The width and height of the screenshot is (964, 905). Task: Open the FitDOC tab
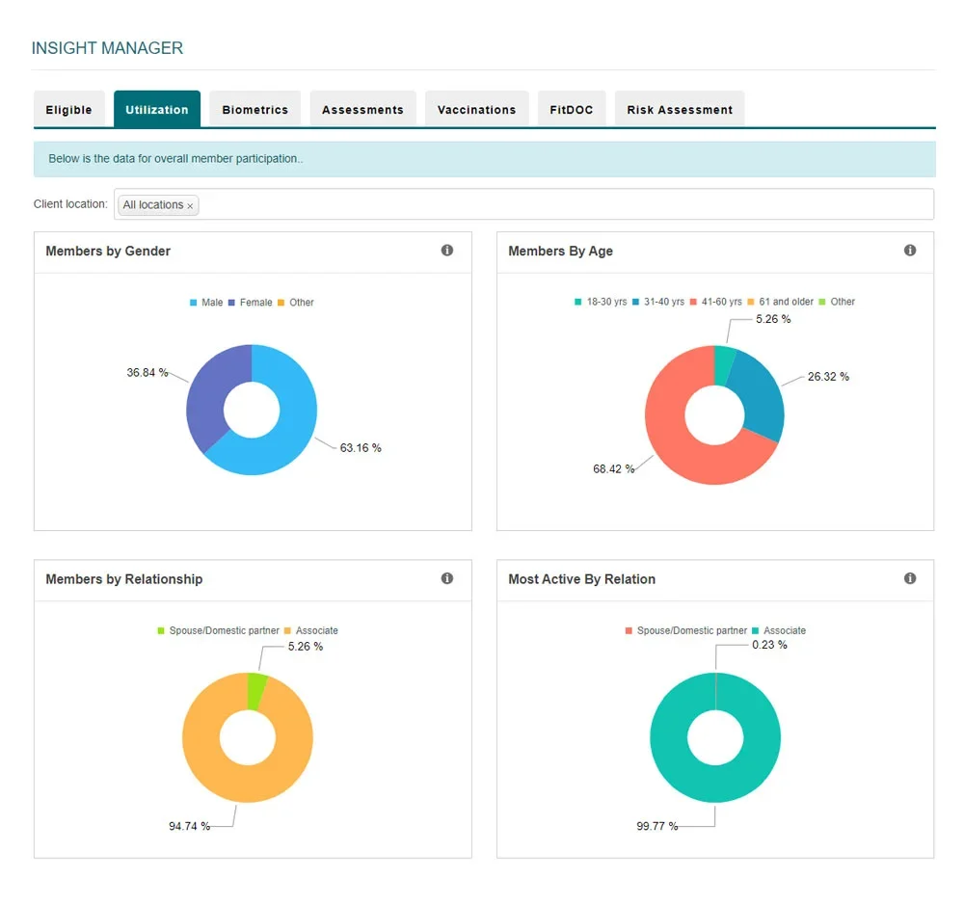point(572,109)
